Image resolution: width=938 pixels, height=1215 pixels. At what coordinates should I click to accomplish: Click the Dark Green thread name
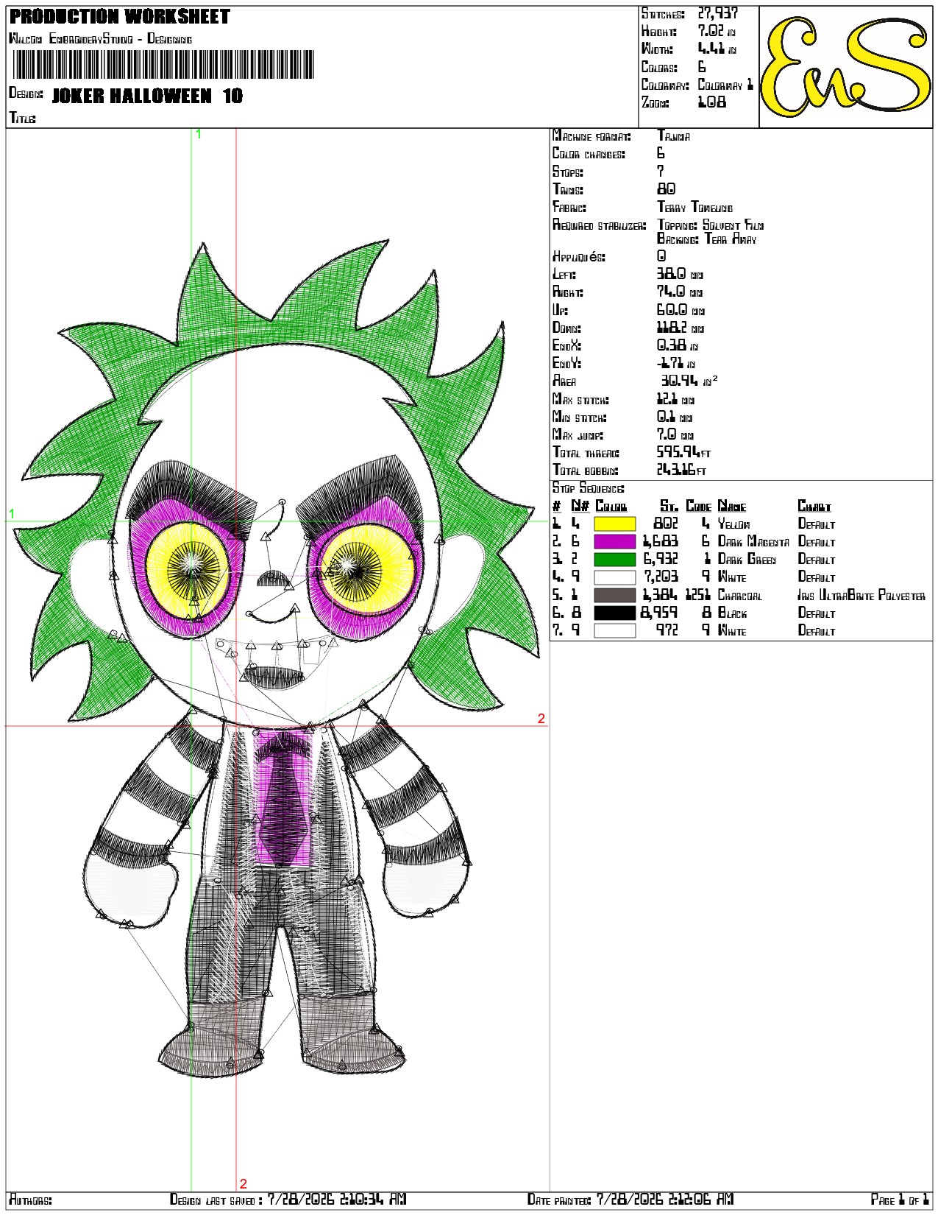pos(747,560)
